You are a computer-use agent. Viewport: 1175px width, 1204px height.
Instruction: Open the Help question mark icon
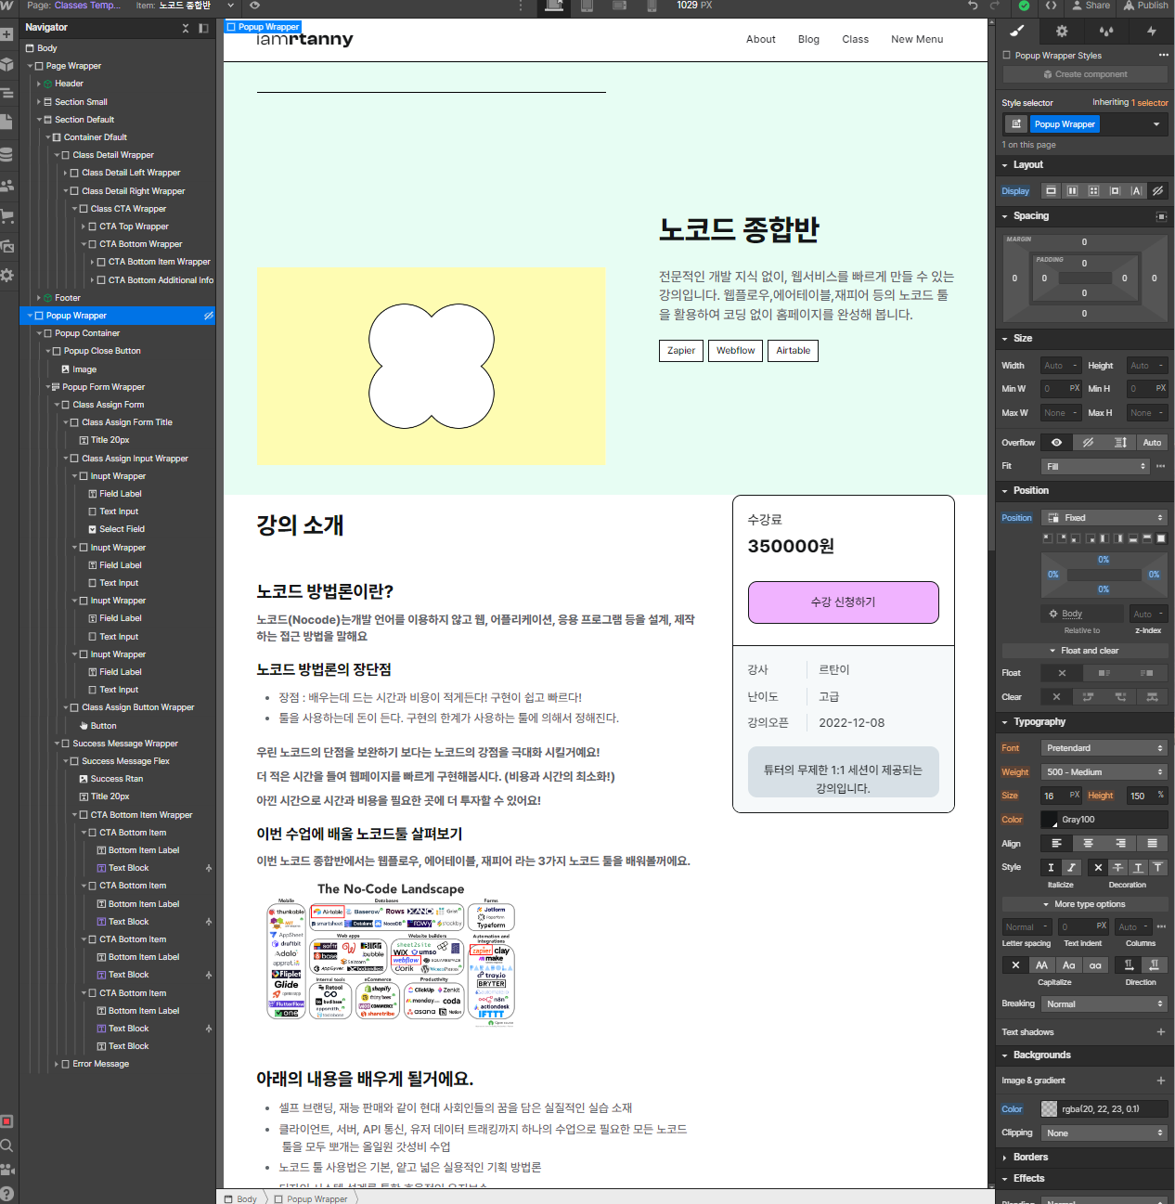6,1194
